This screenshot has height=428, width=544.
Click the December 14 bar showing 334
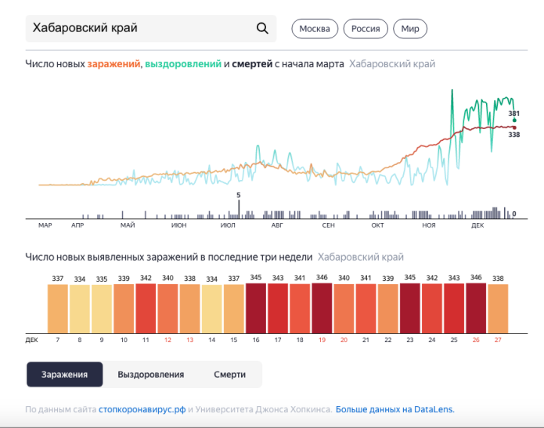coord(212,309)
